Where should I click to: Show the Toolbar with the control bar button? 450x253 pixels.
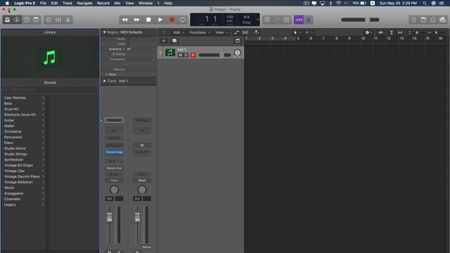click(36, 20)
